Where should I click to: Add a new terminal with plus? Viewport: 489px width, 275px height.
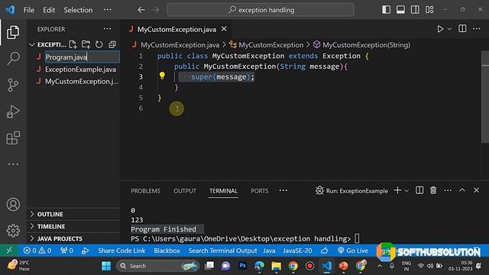pos(397,190)
